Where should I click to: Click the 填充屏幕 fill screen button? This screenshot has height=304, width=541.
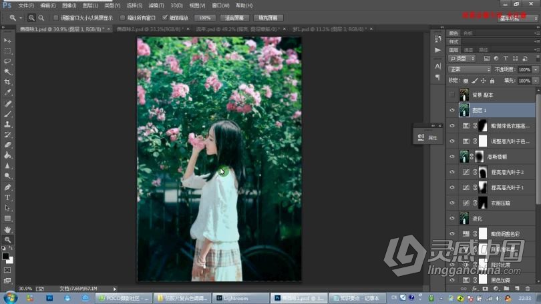coord(268,17)
